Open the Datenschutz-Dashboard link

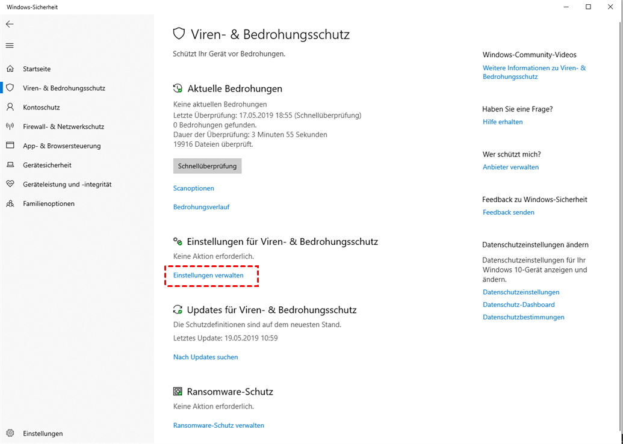(518, 304)
